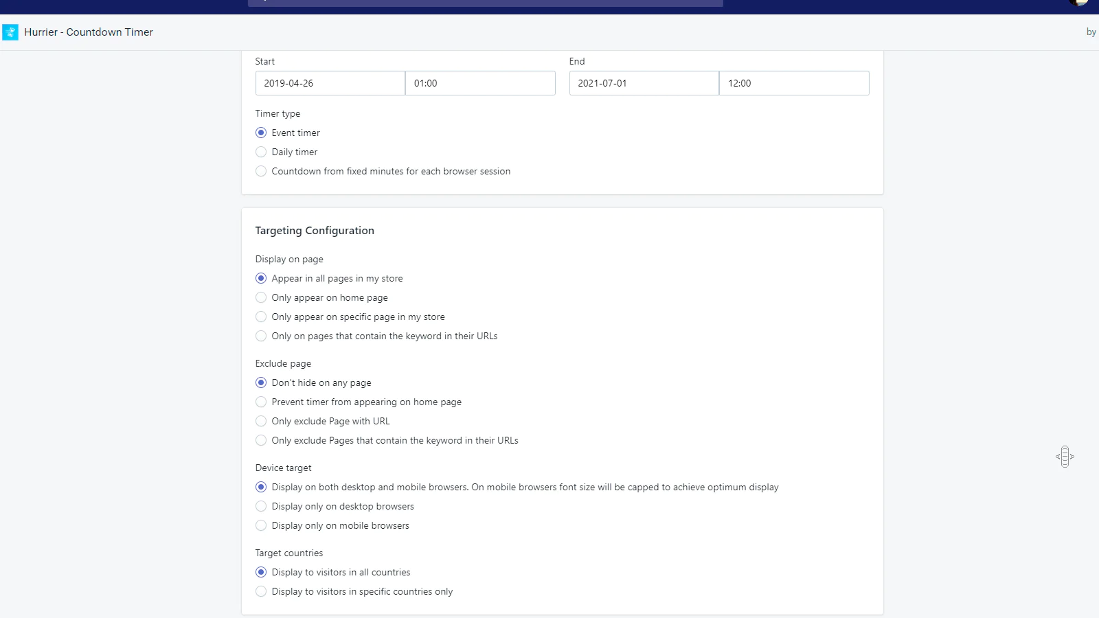Select Only appear on specific page option
Screen dimensions: 1099x618
[x=261, y=317]
